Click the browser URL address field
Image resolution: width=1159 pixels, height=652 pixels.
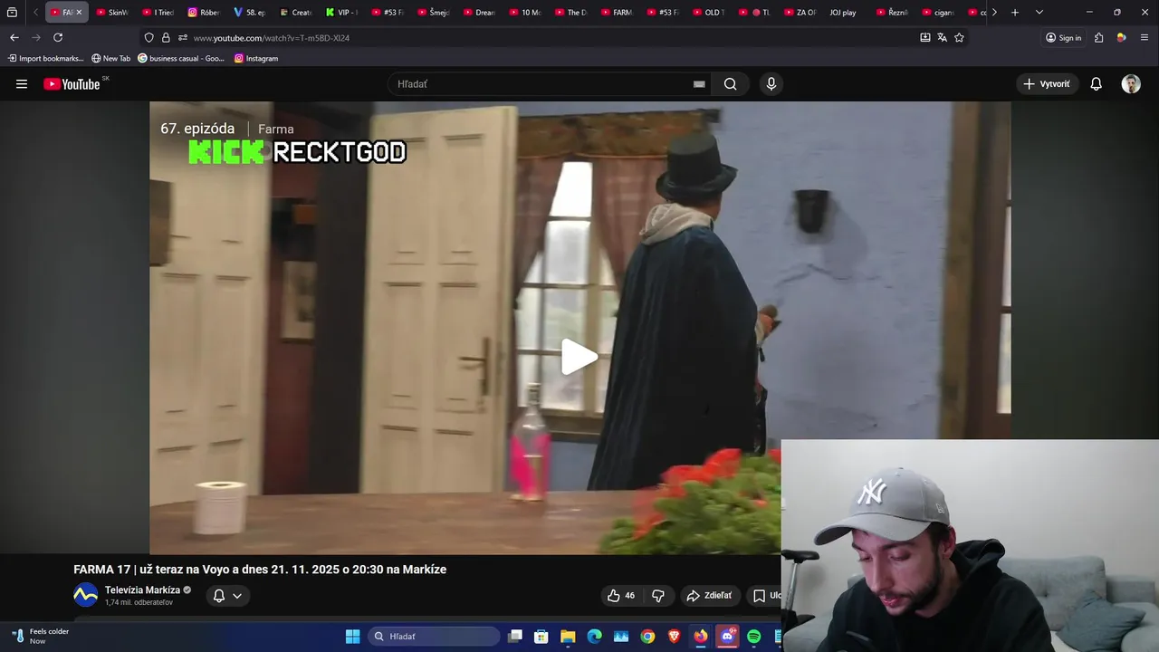pyautogui.click(x=552, y=37)
